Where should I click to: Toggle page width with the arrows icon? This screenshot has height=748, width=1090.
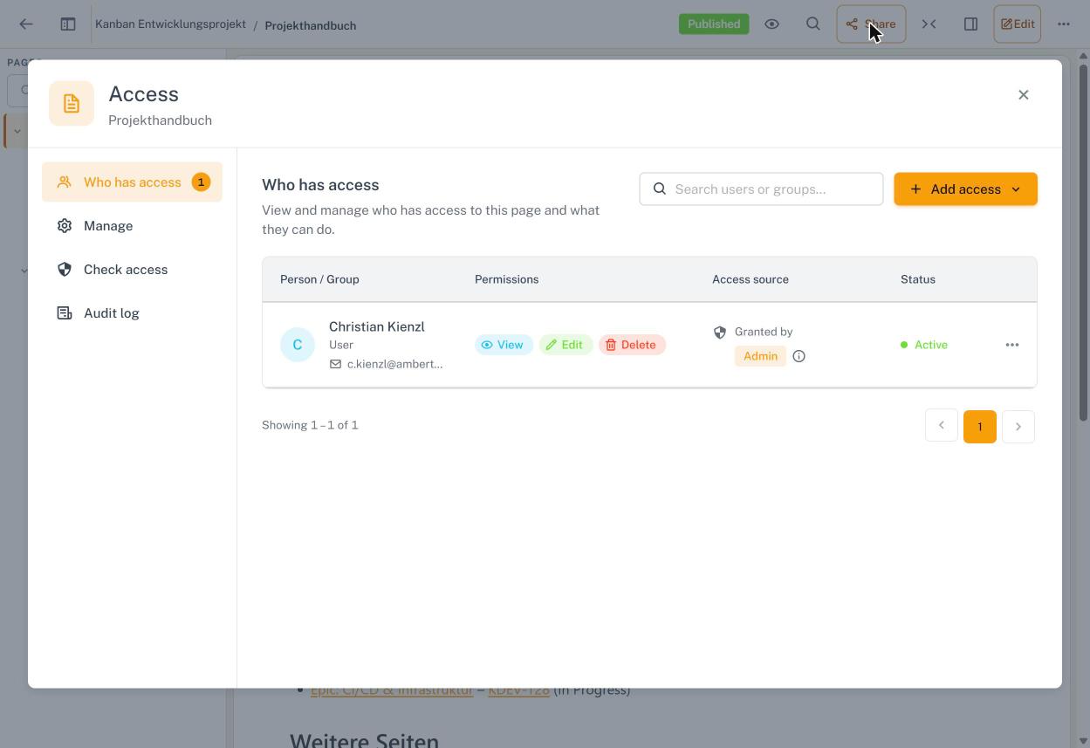tap(929, 24)
